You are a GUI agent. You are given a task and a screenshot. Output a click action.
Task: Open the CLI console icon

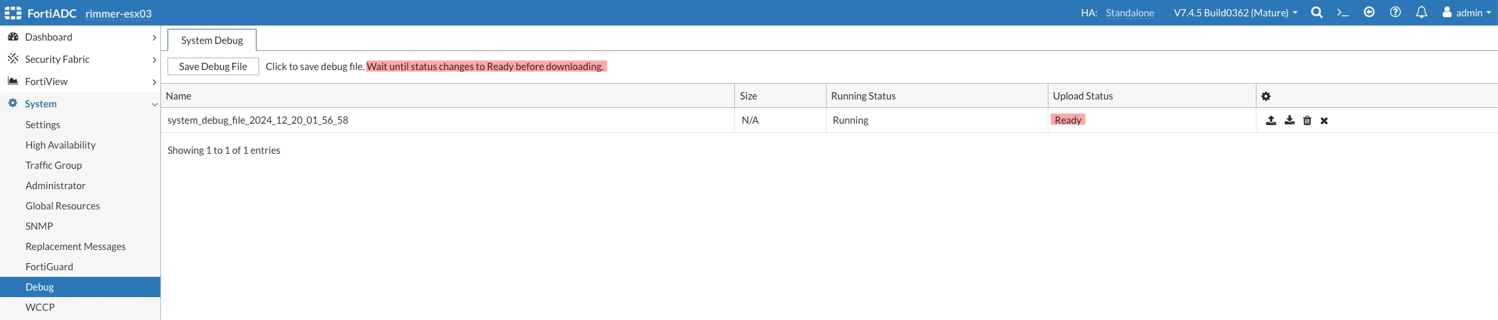[1343, 12]
